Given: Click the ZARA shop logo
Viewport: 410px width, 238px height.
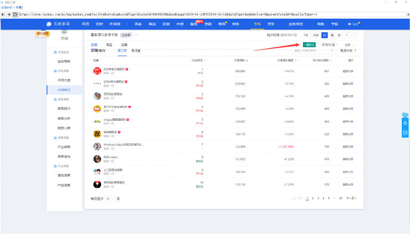Looking at the screenshot, I should click(x=97, y=84).
